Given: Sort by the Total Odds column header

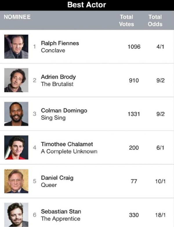Looking at the screenshot, I should click(x=155, y=20).
